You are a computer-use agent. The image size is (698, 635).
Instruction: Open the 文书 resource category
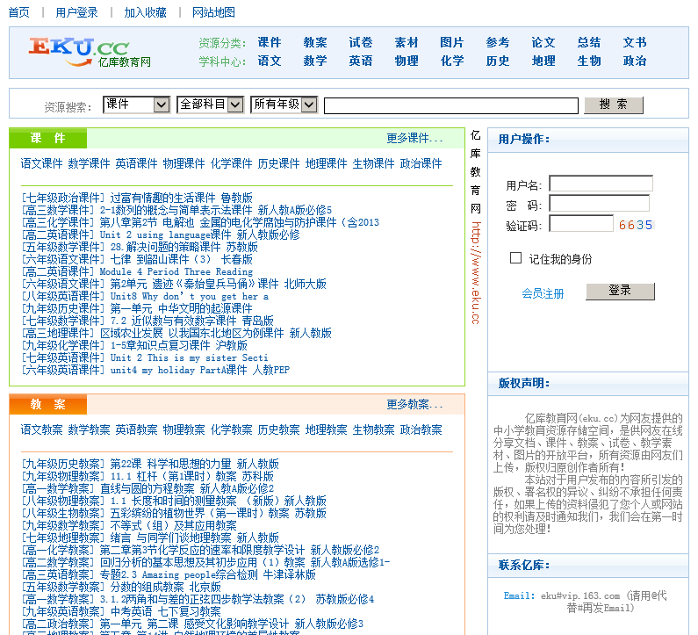[634, 42]
